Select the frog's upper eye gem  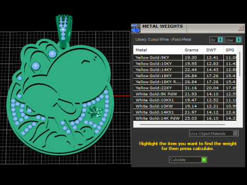[52, 54]
